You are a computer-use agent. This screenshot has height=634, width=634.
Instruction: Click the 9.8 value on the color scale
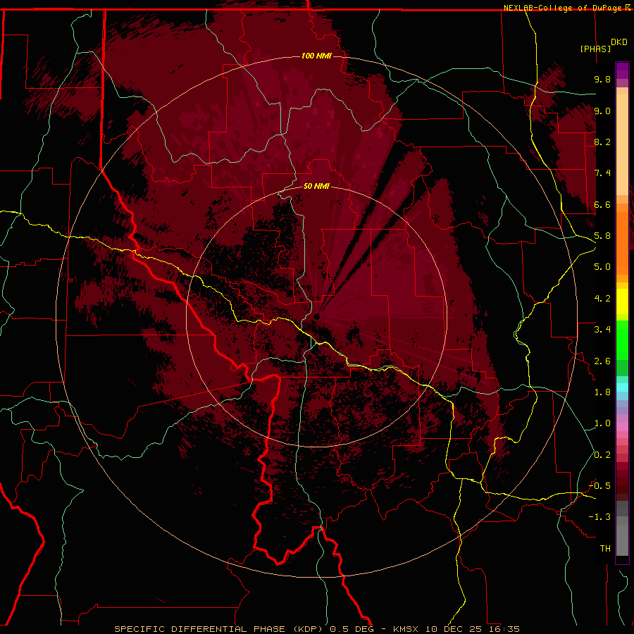pos(602,79)
